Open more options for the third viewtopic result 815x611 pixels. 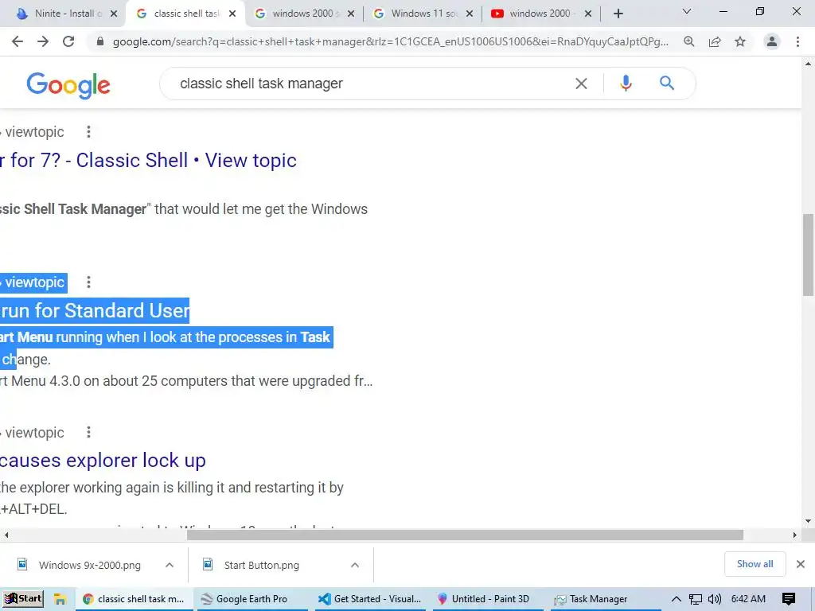point(89,432)
